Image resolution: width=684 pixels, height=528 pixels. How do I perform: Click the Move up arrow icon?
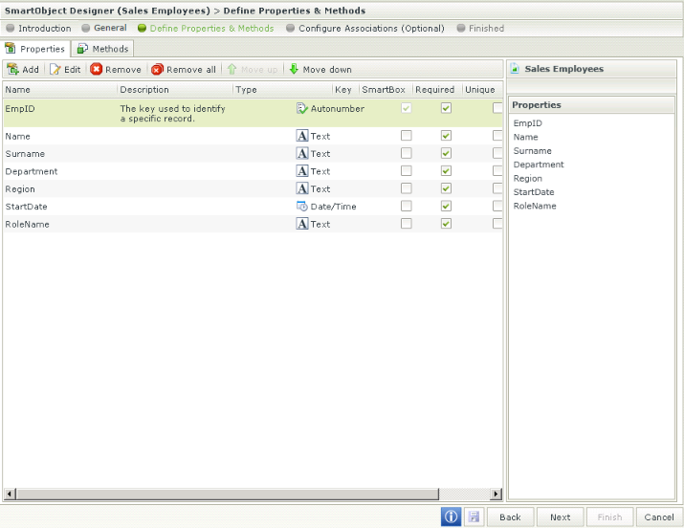(232, 69)
